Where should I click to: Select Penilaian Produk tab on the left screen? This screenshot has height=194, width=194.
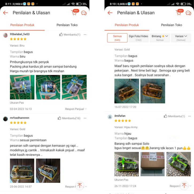22,25
